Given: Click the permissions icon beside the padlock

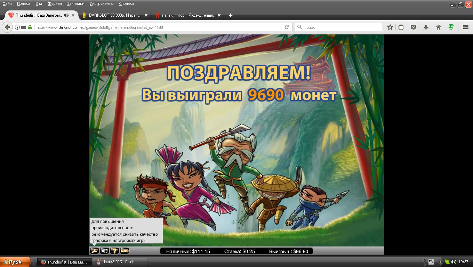Looking at the screenshot, I should pyautogui.click(x=24, y=27).
